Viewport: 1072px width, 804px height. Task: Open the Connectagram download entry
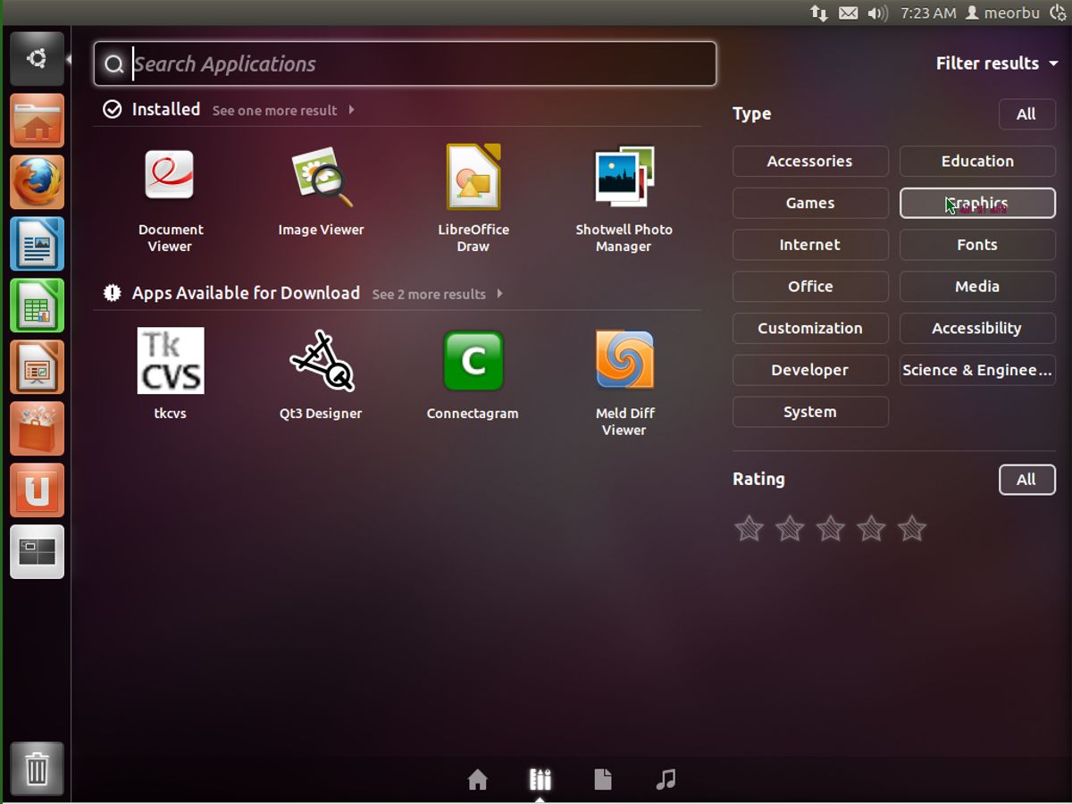[473, 366]
